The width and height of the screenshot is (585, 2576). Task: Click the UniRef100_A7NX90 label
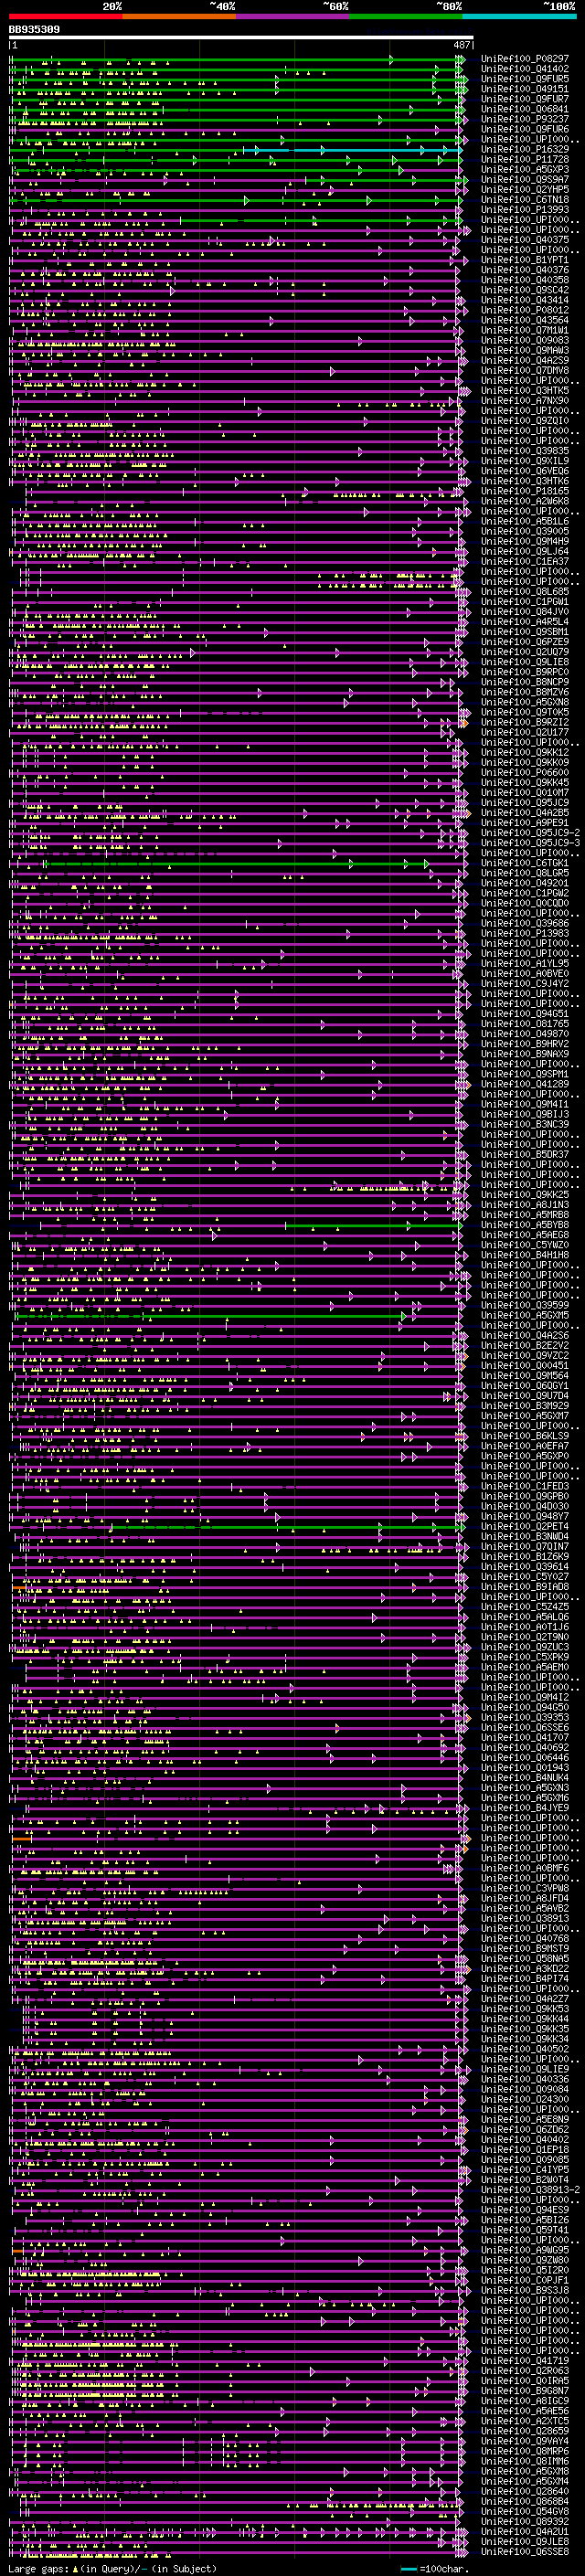pos(524,401)
